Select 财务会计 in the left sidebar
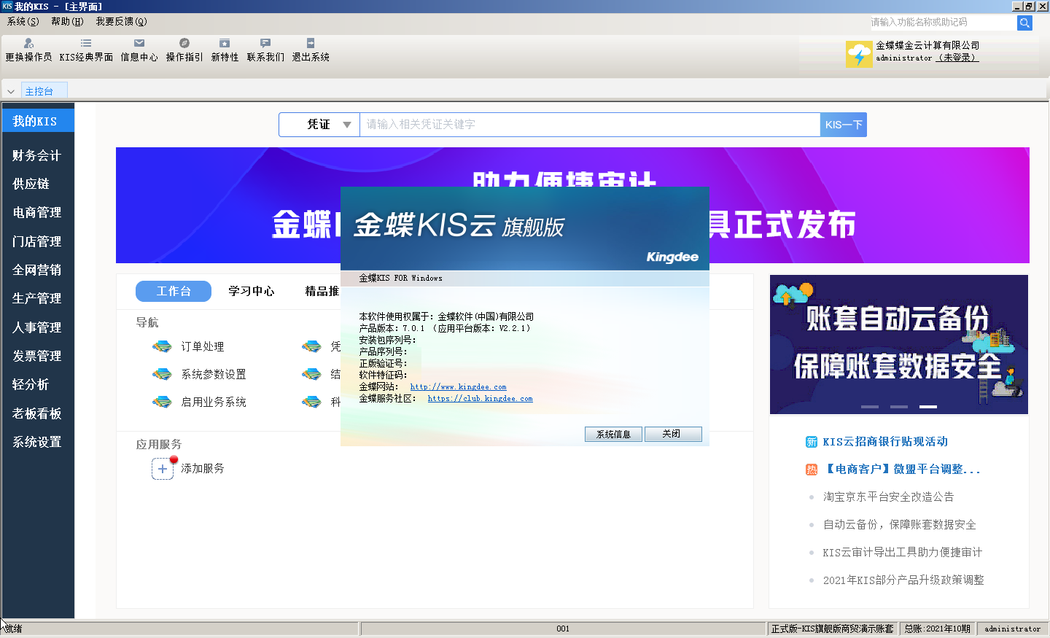This screenshot has height=638, width=1050. [36, 155]
